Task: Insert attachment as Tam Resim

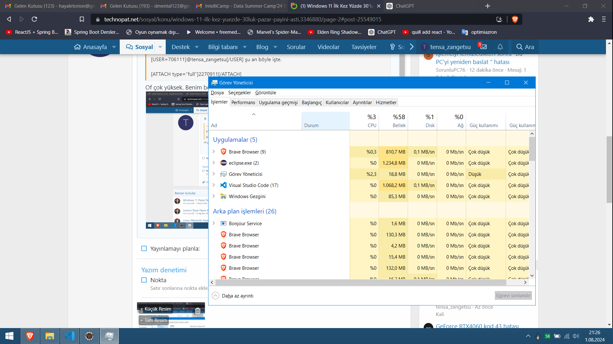Action: (x=154, y=320)
